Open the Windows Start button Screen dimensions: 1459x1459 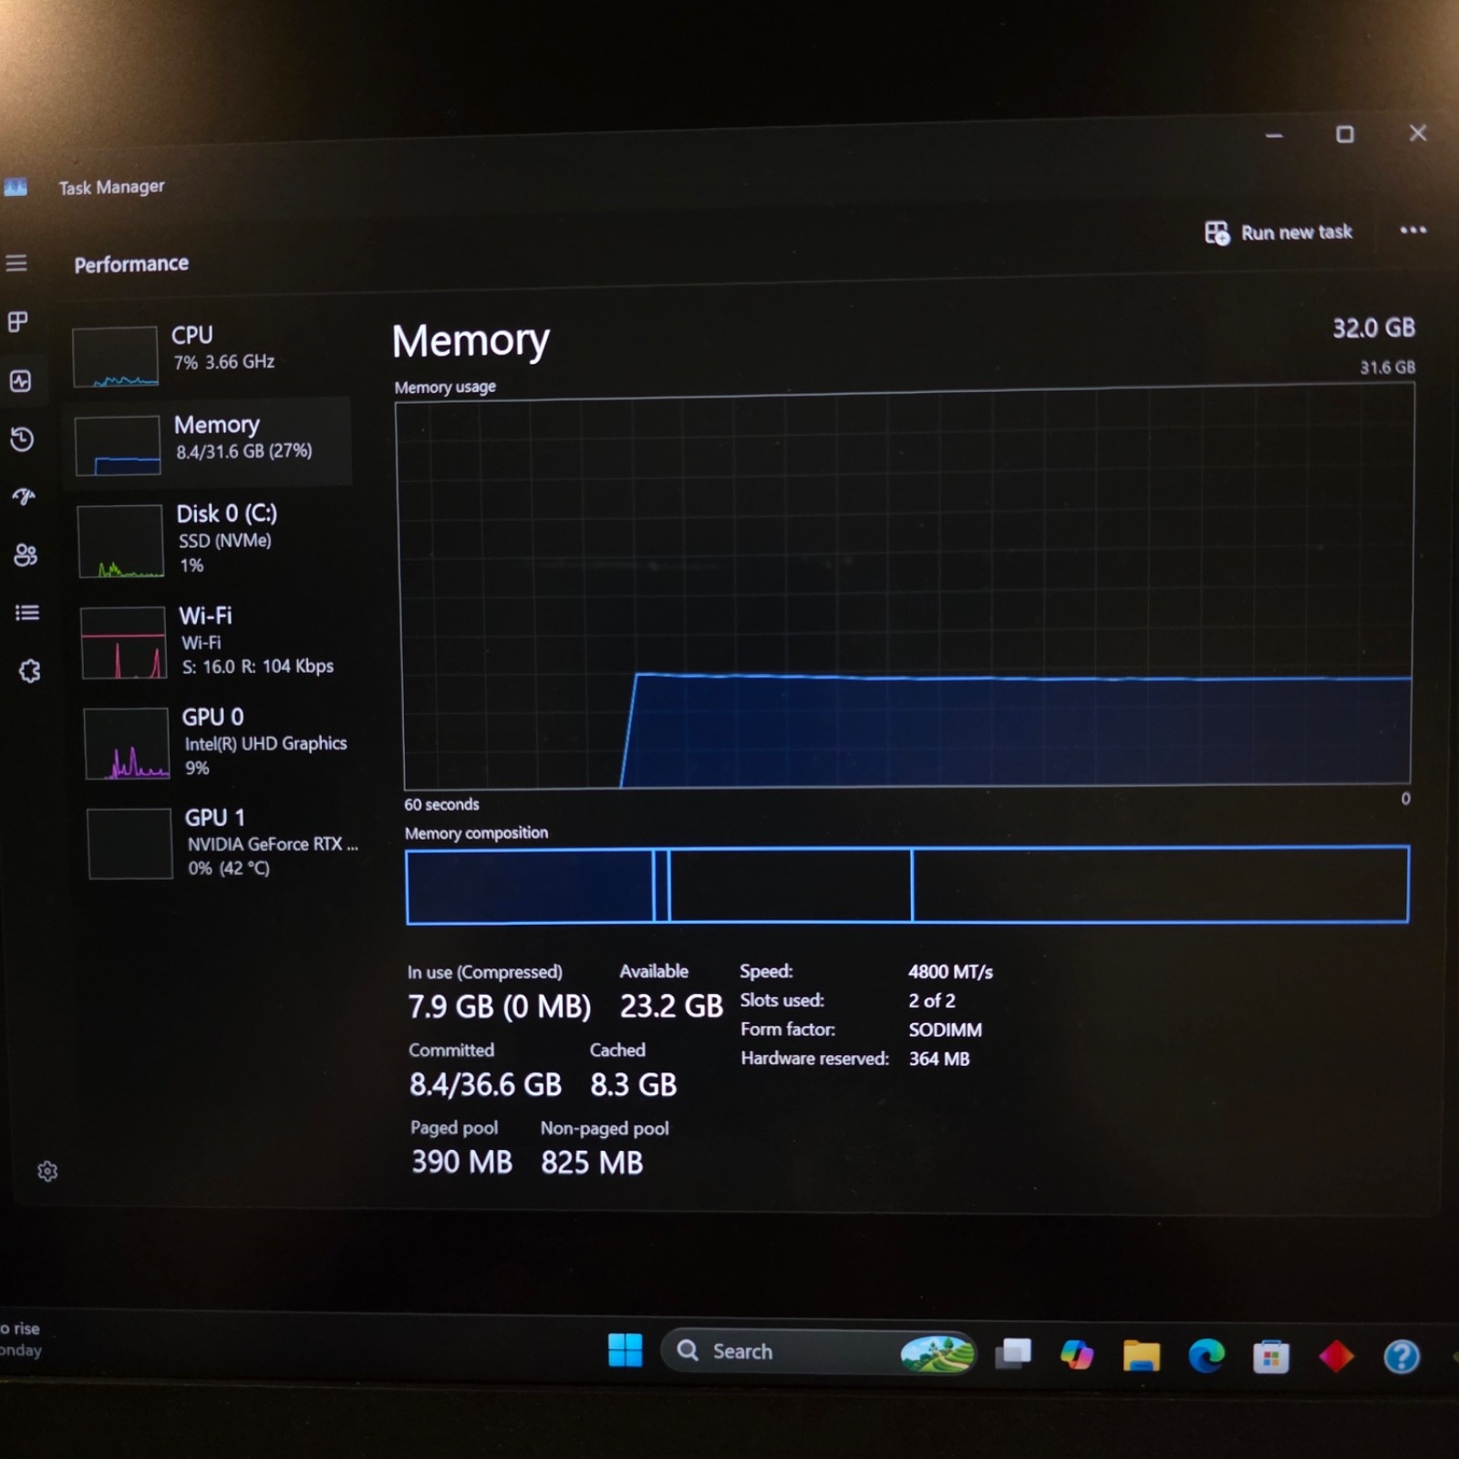coord(625,1350)
